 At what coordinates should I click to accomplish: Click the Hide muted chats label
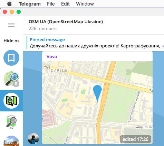[x=11, y=41]
